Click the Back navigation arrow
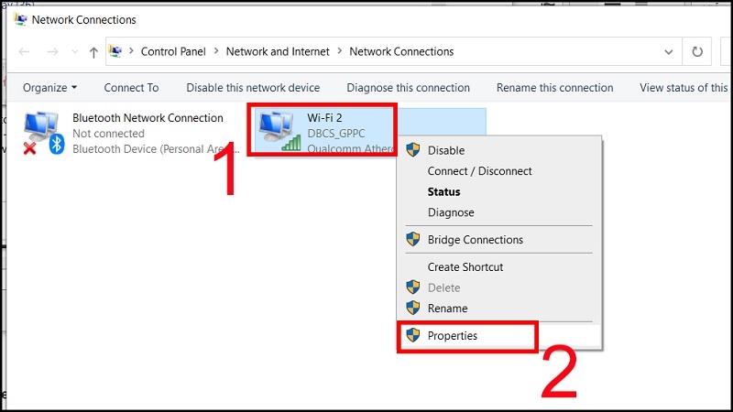733x412 pixels. (25, 52)
